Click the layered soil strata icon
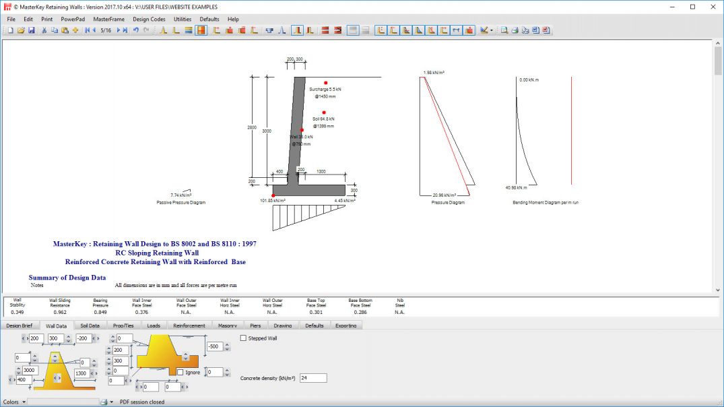The width and height of the screenshot is (724, 407). point(189,30)
